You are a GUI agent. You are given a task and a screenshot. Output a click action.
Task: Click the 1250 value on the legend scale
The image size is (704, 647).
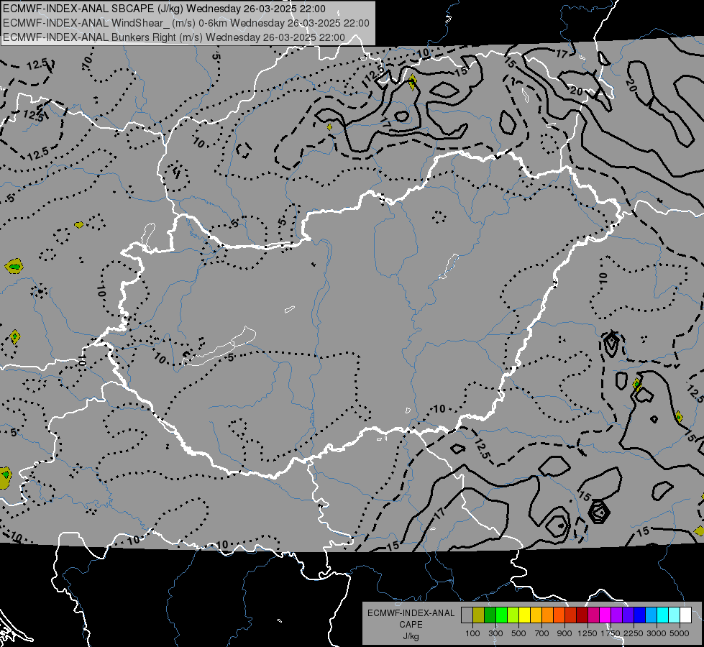[588, 633]
